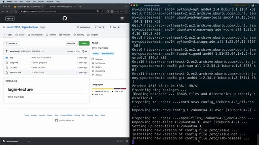Viewport: 259px width, 145px height.
Task: Bookmark this page with the star icon
Action: point(102,11)
